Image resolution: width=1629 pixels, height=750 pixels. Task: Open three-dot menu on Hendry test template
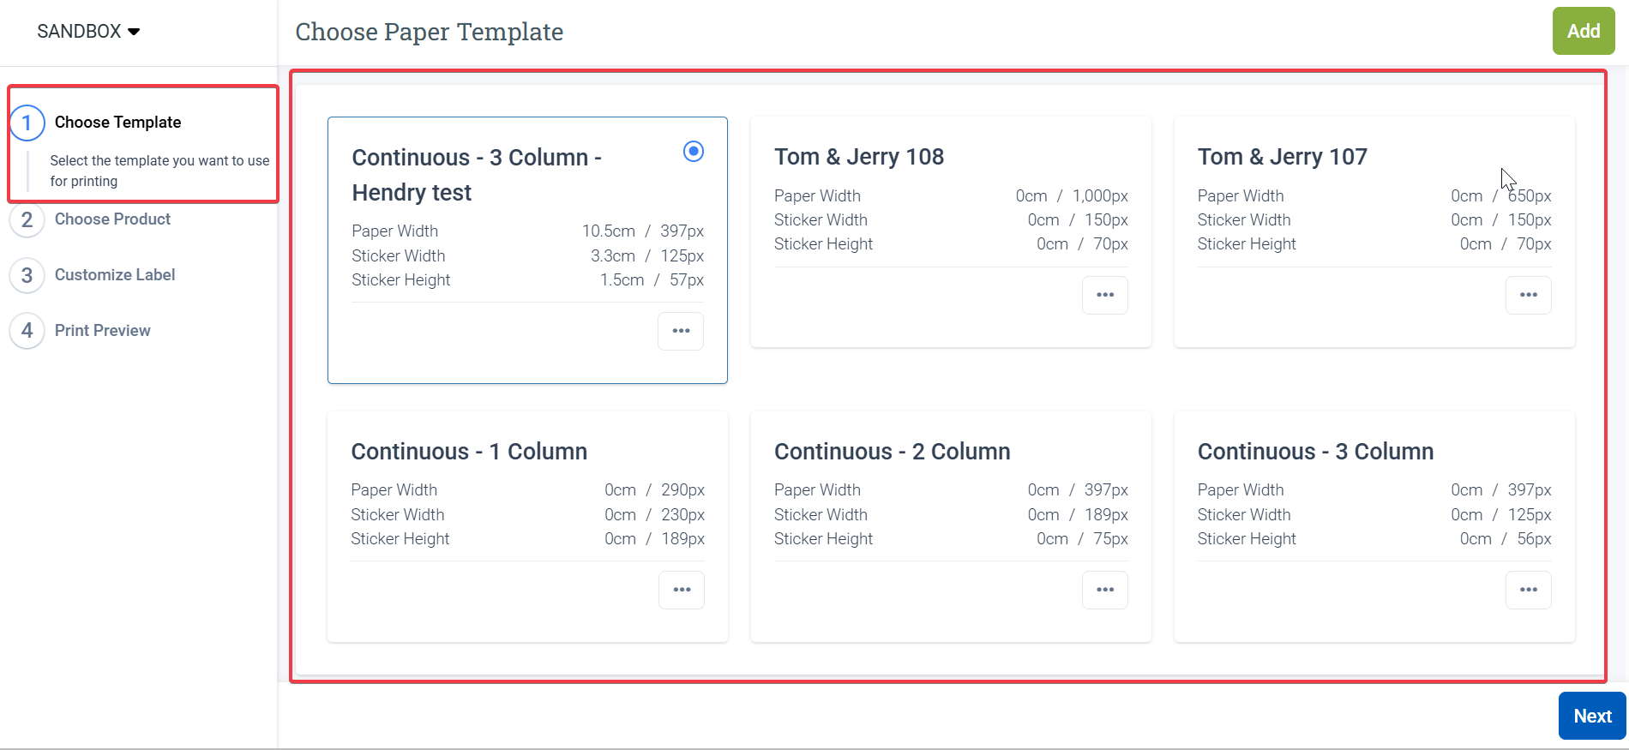tap(681, 331)
